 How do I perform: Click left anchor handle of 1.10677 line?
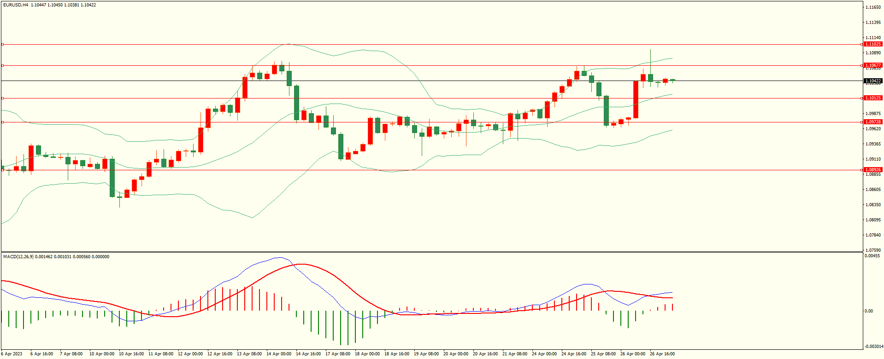point(3,66)
